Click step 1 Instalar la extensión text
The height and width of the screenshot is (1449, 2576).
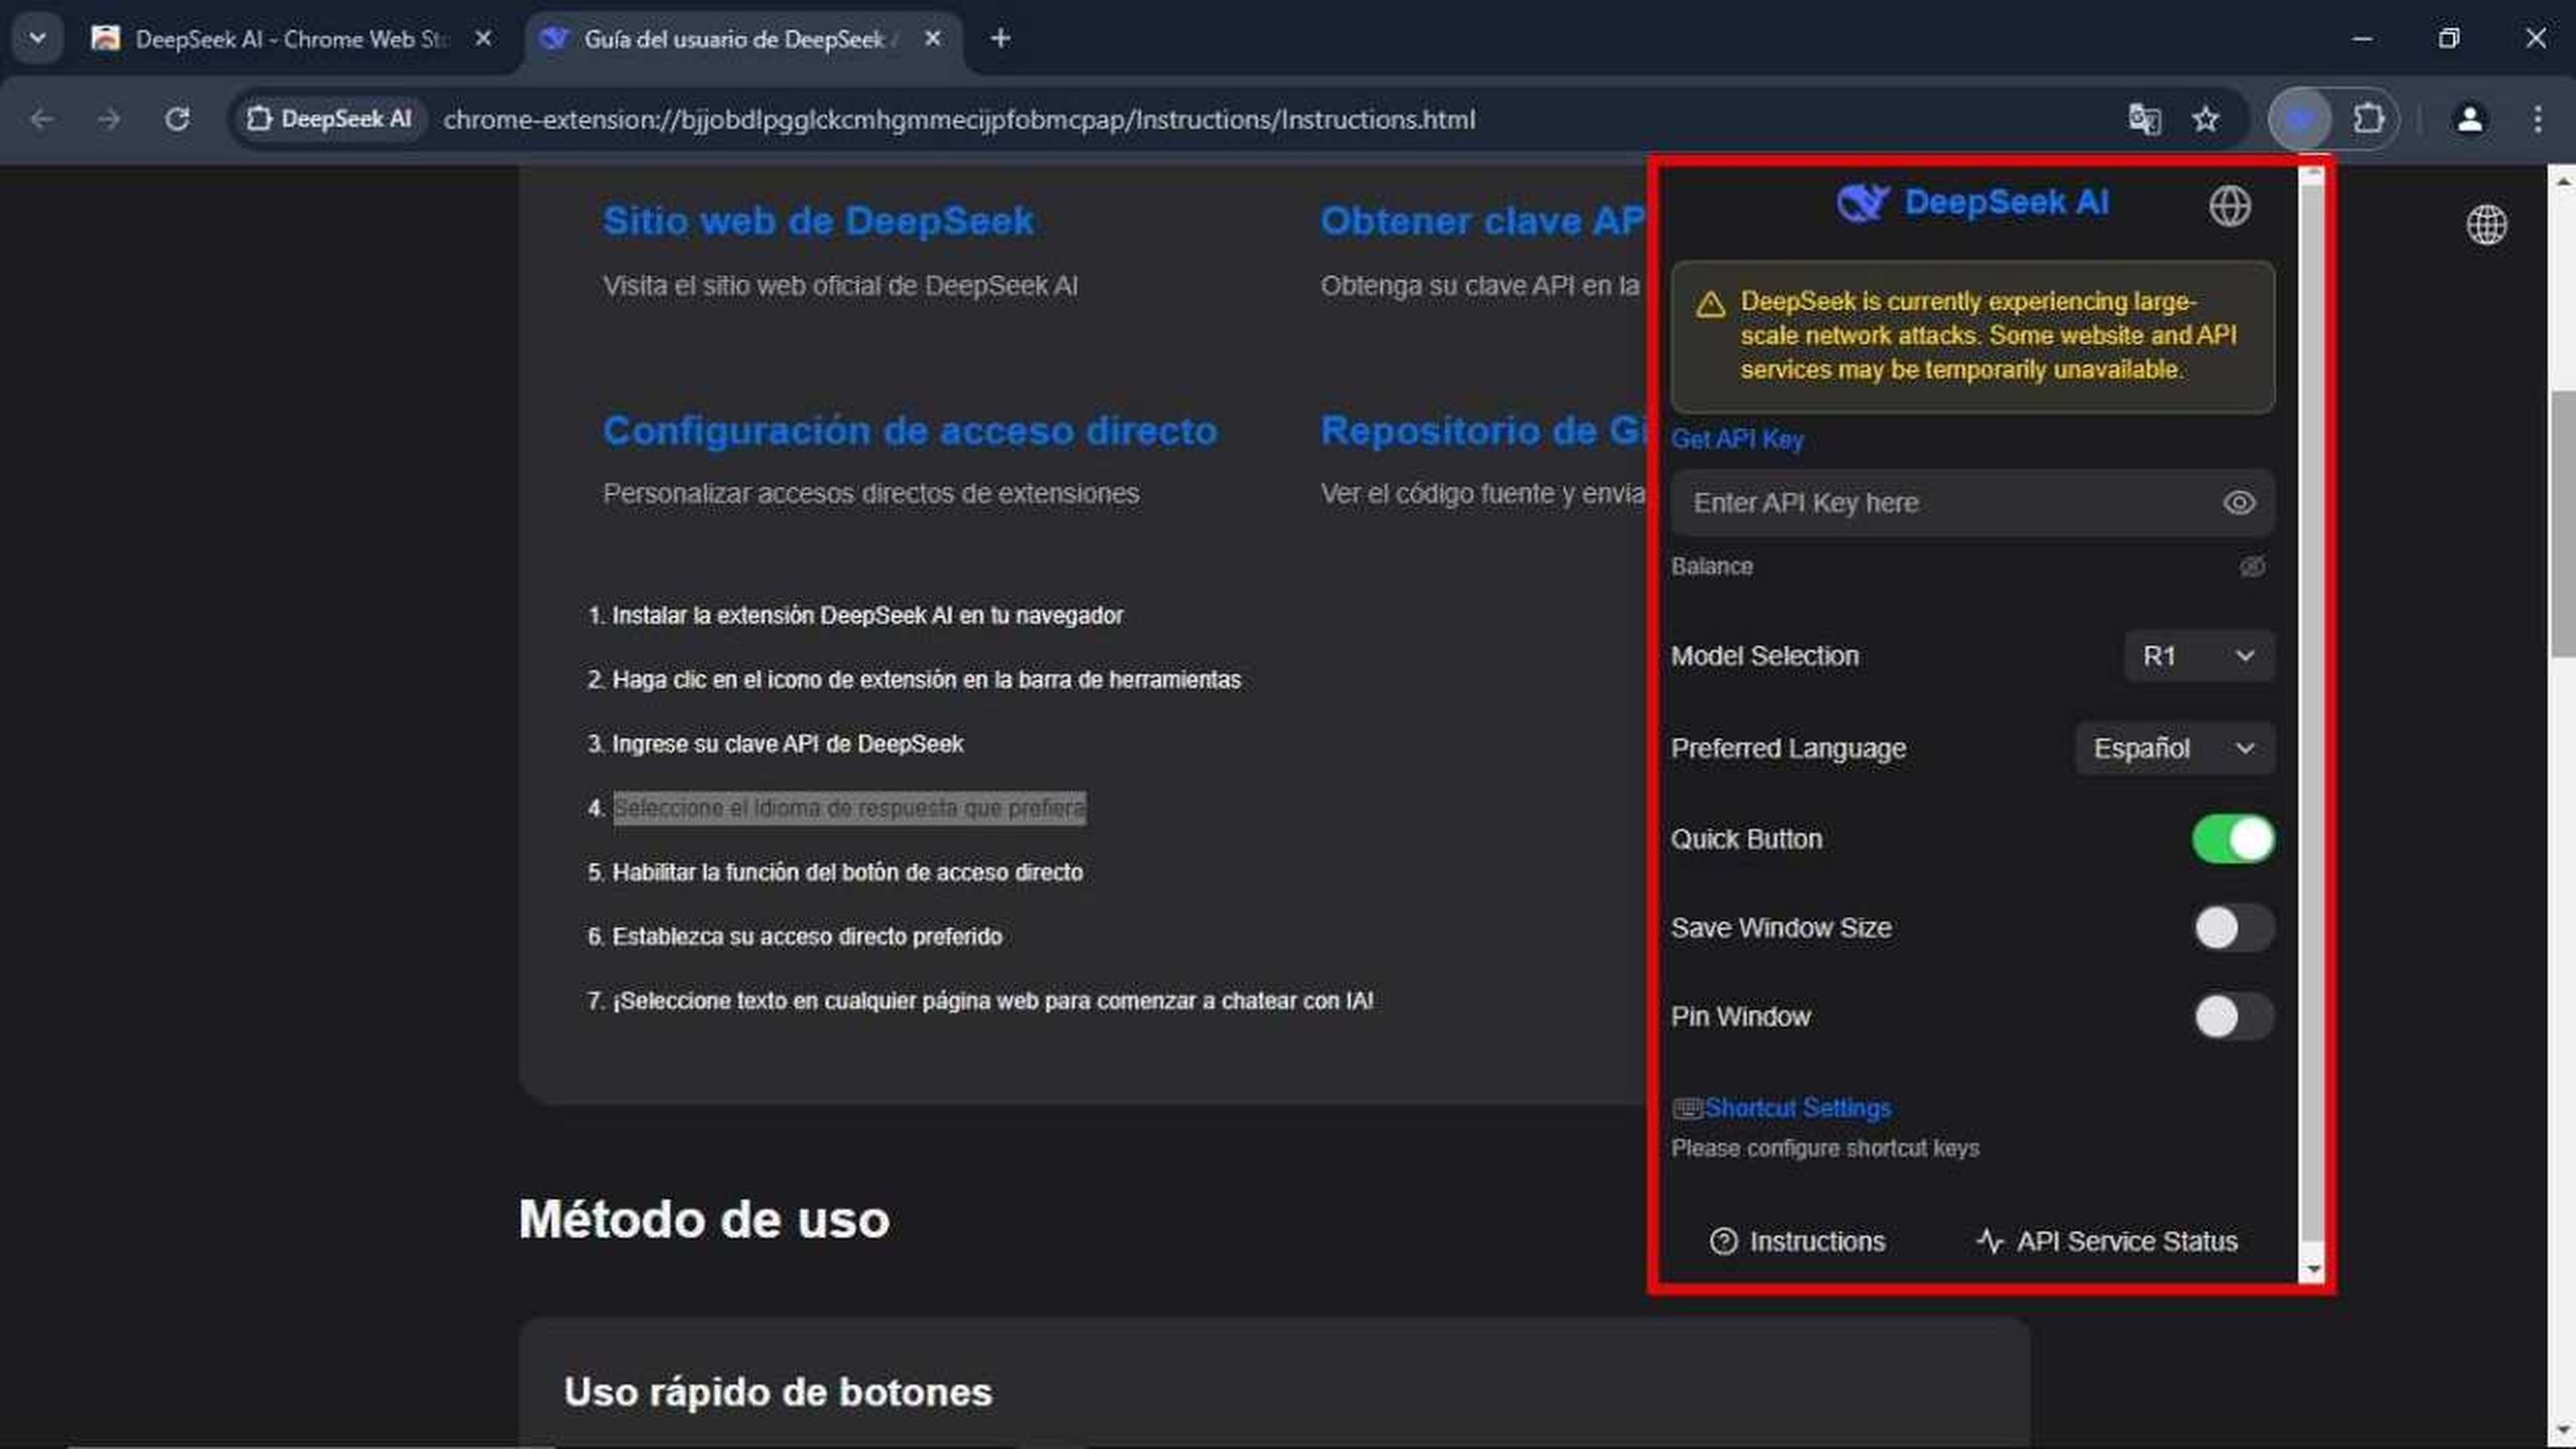[x=867, y=615]
